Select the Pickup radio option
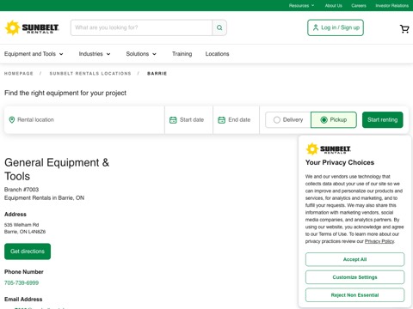This screenshot has height=309, width=413. click(x=334, y=120)
